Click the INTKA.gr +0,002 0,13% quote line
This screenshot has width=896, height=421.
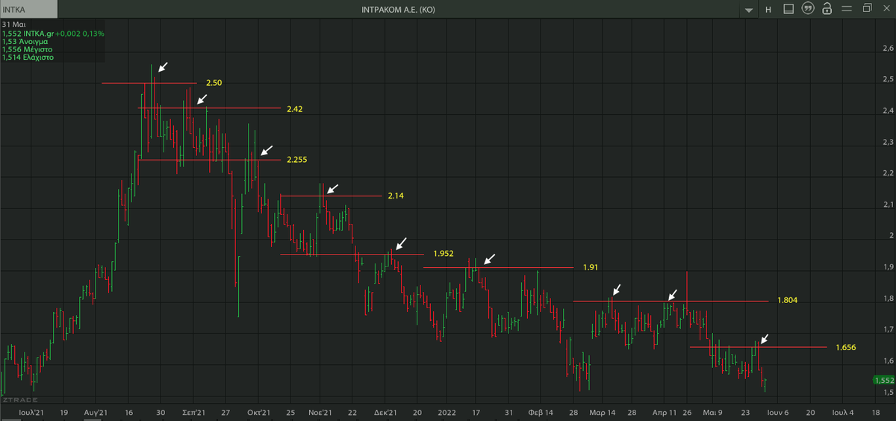click(53, 33)
